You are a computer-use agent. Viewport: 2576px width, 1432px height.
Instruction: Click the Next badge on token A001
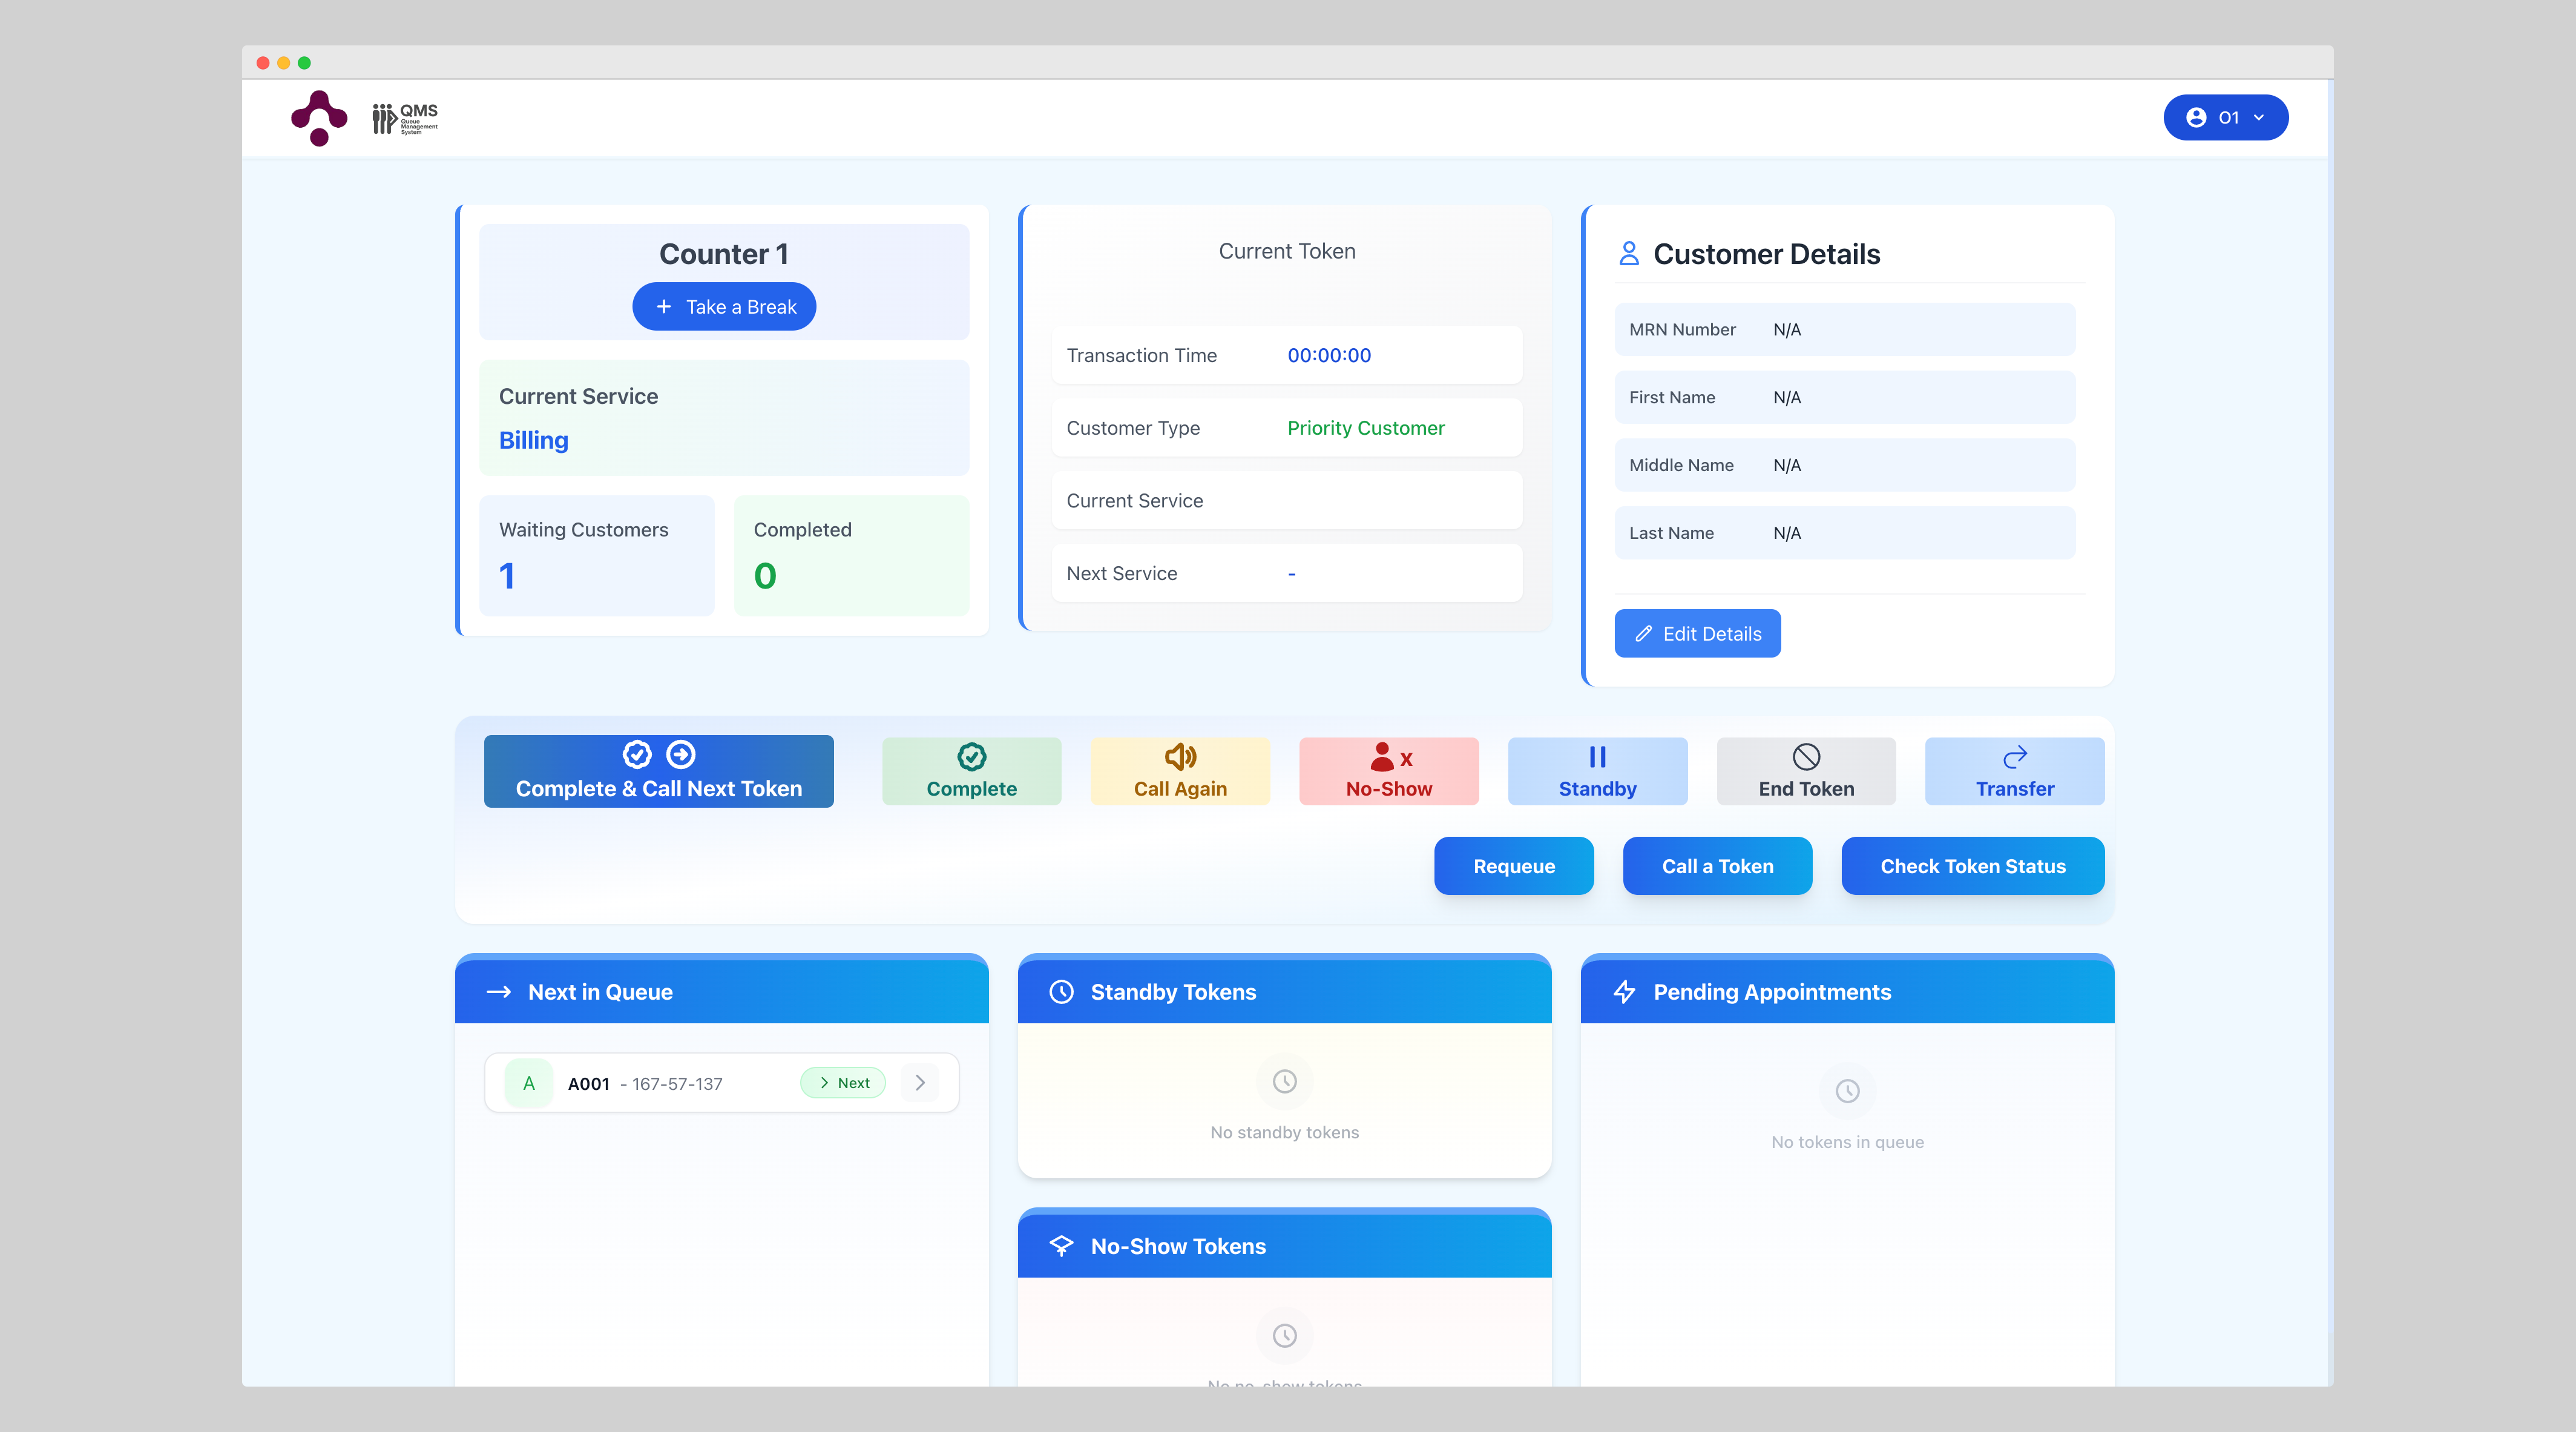[843, 1083]
